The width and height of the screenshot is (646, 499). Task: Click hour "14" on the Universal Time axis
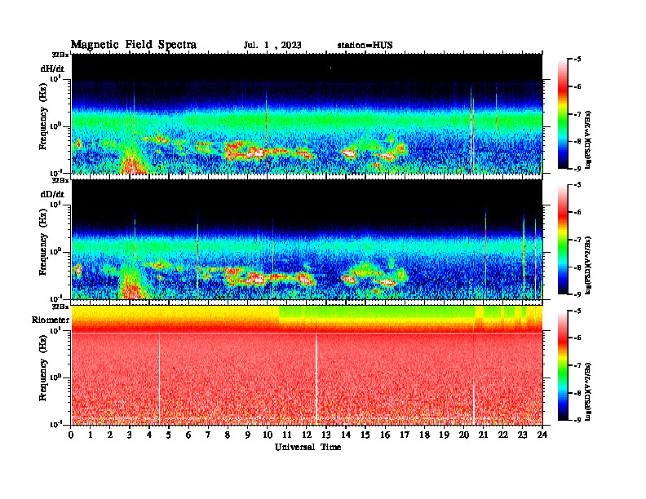346,435
